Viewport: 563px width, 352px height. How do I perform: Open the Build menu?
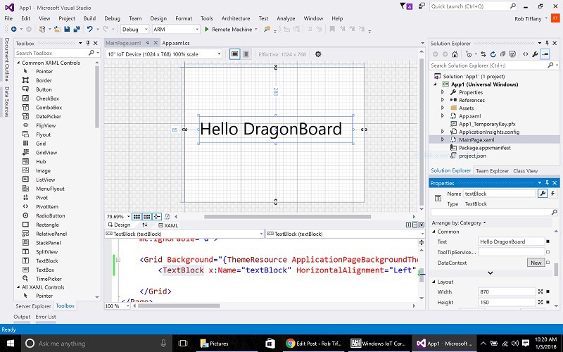(x=89, y=18)
